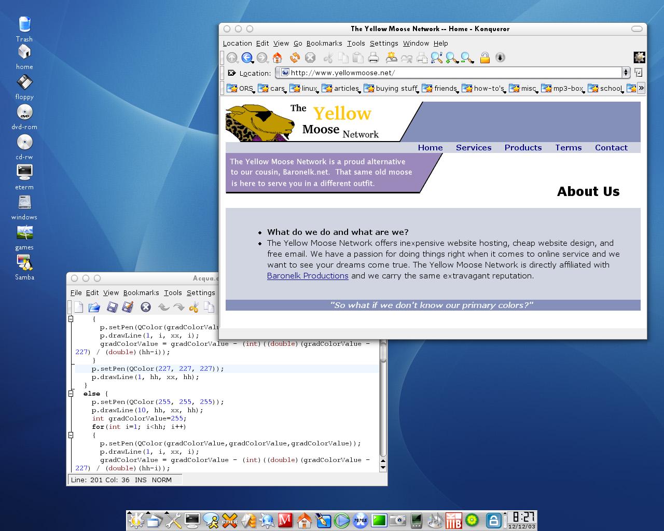This screenshot has height=531, width=664.
Task: Expand the cars bookmark folder
Action: pos(272,88)
